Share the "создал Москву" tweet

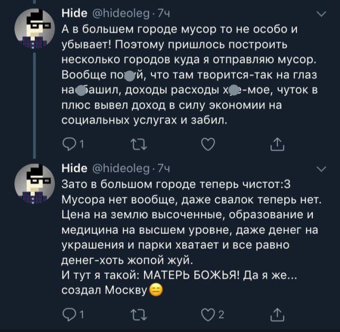pos(278,316)
